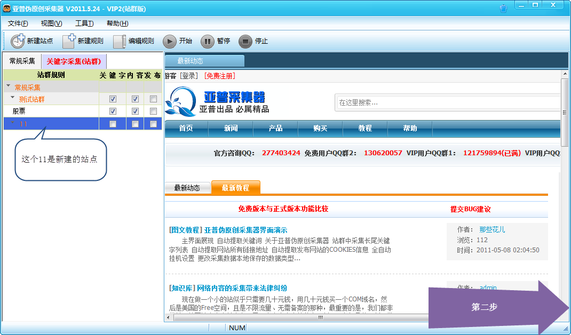
Task: Open the 文件(F) menu
Action: click(x=18, y=23)
